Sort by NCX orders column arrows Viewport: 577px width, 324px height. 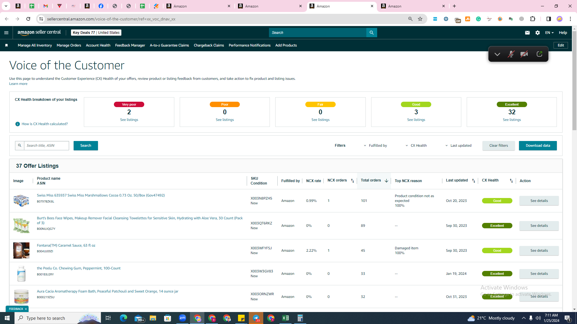coord(353,181)
